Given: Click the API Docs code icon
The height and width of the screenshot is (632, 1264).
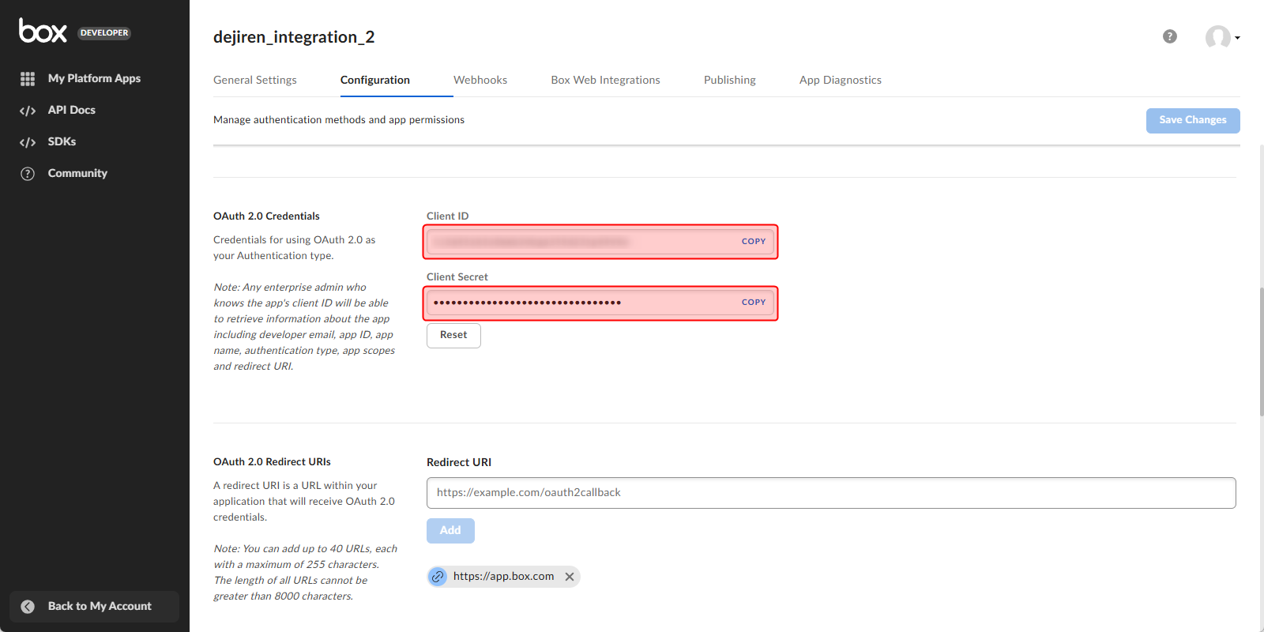Looking at the screenshot, I should (28, 111).
